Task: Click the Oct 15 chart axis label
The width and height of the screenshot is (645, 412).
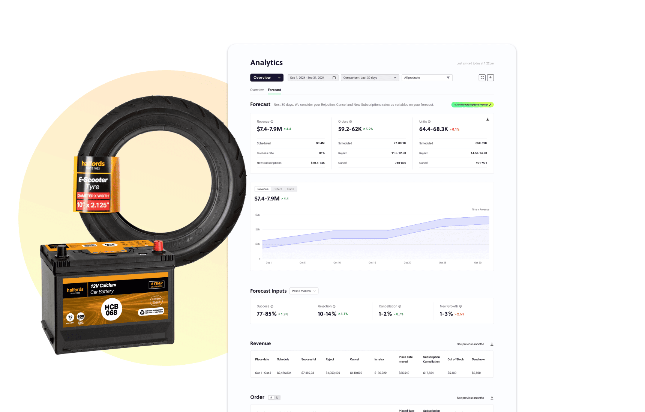Action: [x=372, y=263]
